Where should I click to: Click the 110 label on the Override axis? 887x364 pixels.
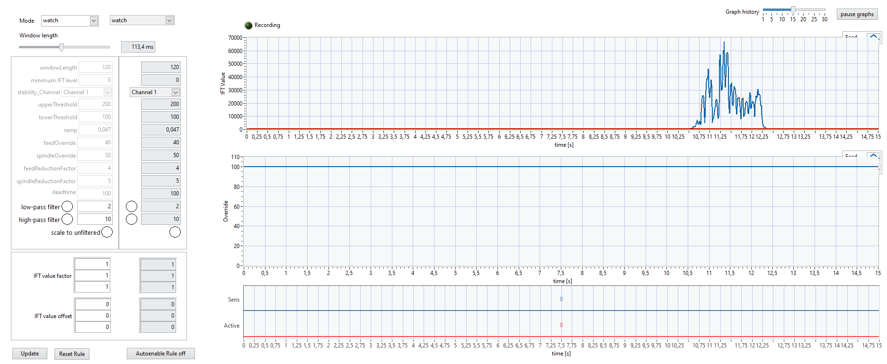coord(235,157)
